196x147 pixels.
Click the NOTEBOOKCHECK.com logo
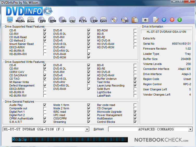click(x=161, y=140)
